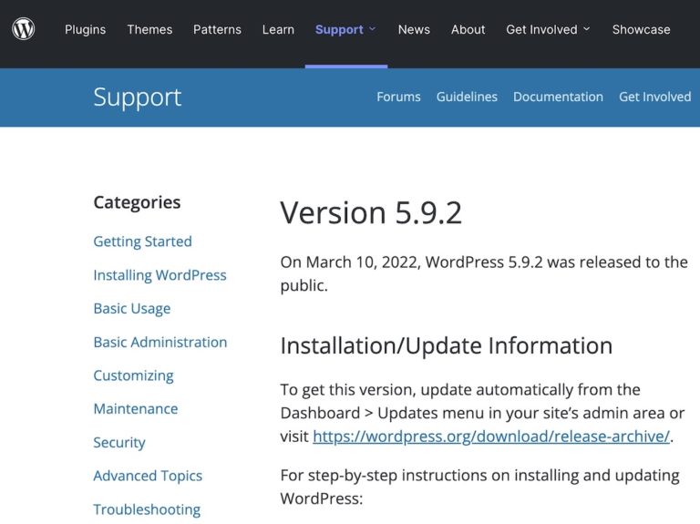Open Showcase in the top navigation
The height and width of the screenshot is (524, 700).
[641, 29]
